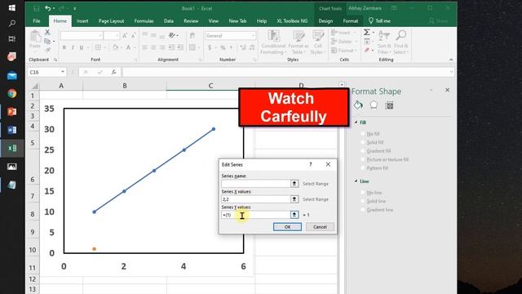Collapse the ribbon with the chevron
The height and width of the screenshot is (294, 522).
click(x=451, y=60)
